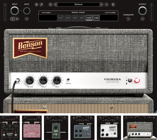Click the amp VOLUME knob
This screenshot has height=140, width=157.
pos(30,80)
